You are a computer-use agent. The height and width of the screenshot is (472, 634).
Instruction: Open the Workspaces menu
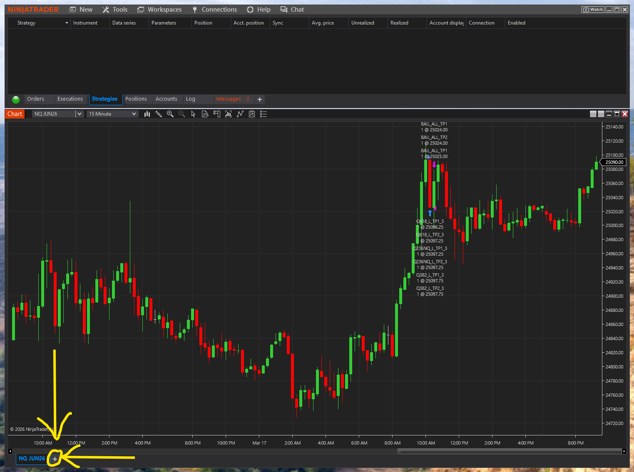click(160, 9)
